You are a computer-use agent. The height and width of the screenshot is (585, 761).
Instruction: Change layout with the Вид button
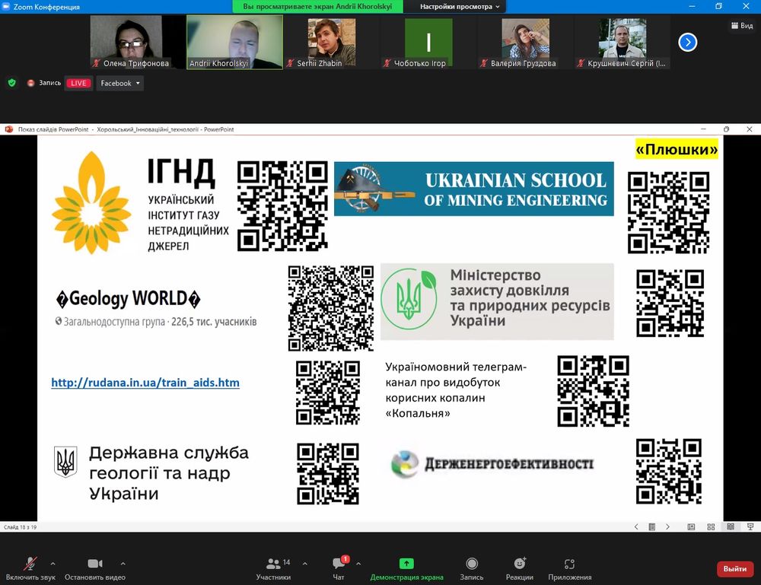coord(742,25)
